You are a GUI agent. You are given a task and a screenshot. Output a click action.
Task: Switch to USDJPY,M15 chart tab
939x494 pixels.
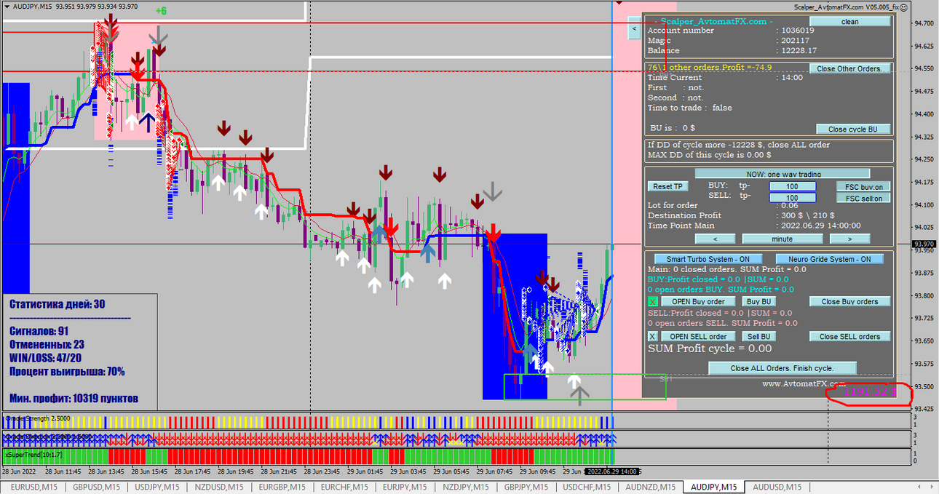click(157, 487)
